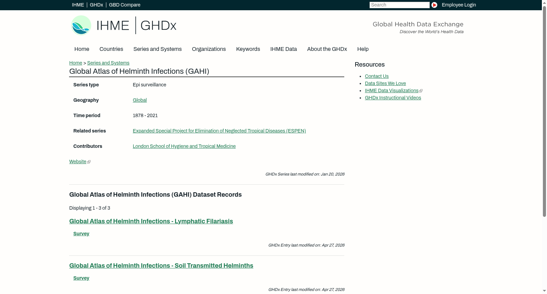Image resolution: width=547 pixels, height=294 pixels.
Task: Click the vertical page scrollbar thumb
Action: coord(544,111)
